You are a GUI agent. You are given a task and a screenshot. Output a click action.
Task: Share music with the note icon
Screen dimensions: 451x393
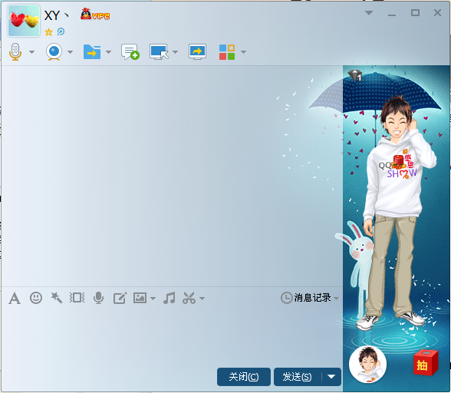click(169, 298)
